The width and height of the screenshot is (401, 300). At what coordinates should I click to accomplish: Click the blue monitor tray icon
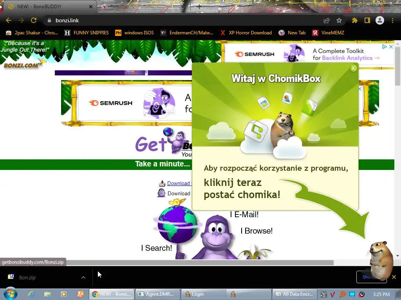[352, 295]
